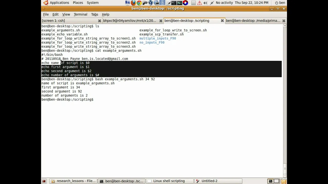Screen dimensions: 328x184
Task: Open the Places menu
Action: [78, 3]
